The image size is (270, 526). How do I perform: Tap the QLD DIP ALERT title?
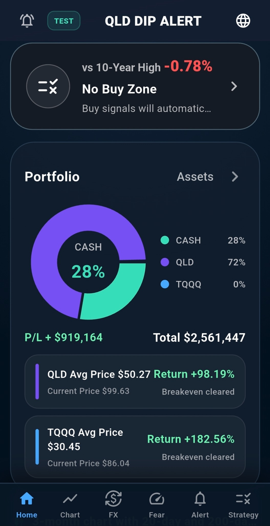[153, 21]
